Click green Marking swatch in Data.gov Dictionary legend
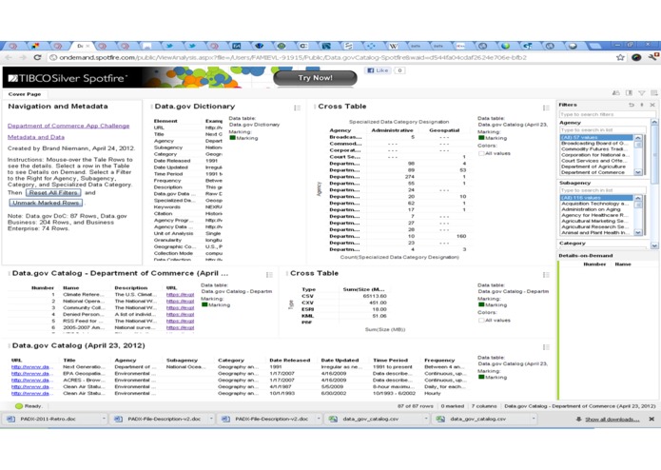The image size is (661, 470). coord(232,138)
